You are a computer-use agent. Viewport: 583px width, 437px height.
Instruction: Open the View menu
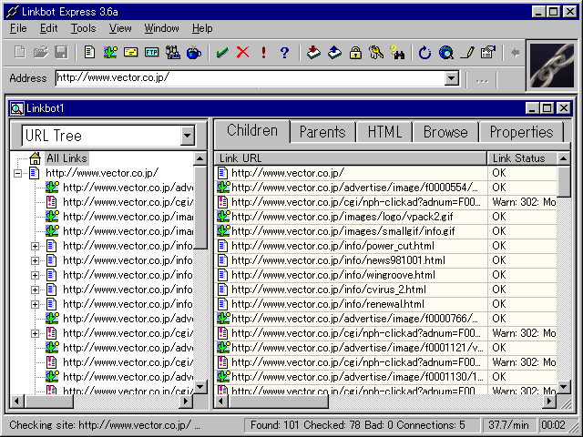tap(120, 28)
